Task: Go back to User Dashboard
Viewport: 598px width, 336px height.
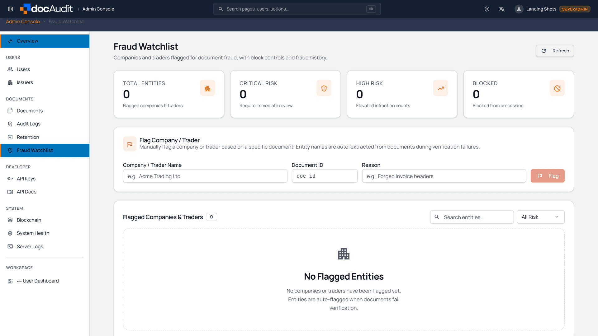Action: click(45, 281)
